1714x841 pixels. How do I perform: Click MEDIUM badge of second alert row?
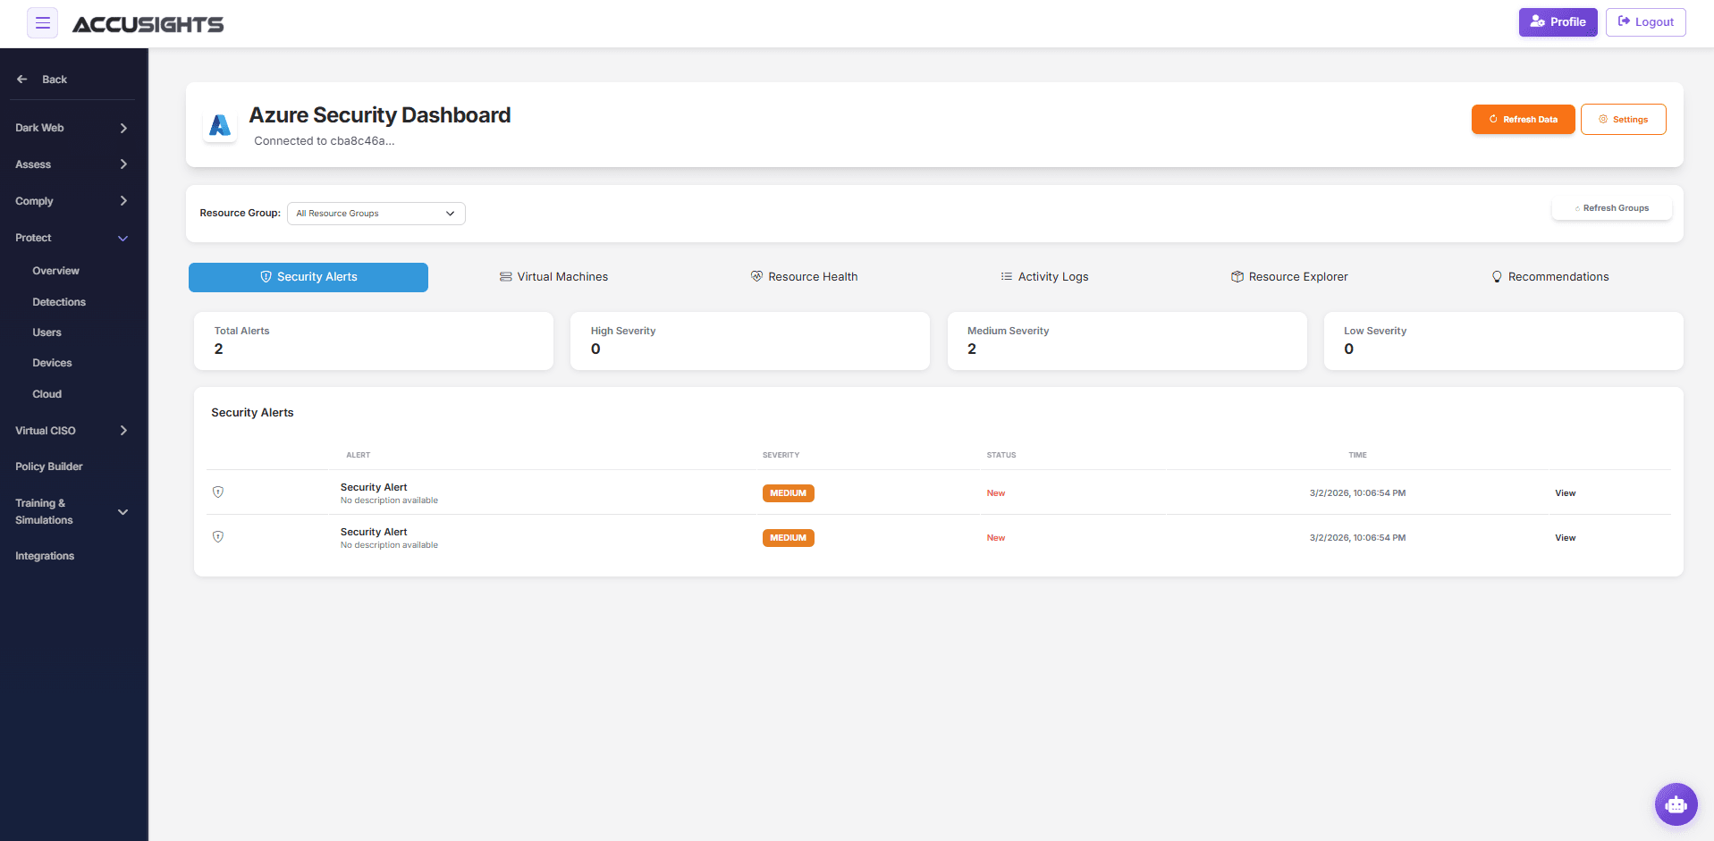click(788, 538)
